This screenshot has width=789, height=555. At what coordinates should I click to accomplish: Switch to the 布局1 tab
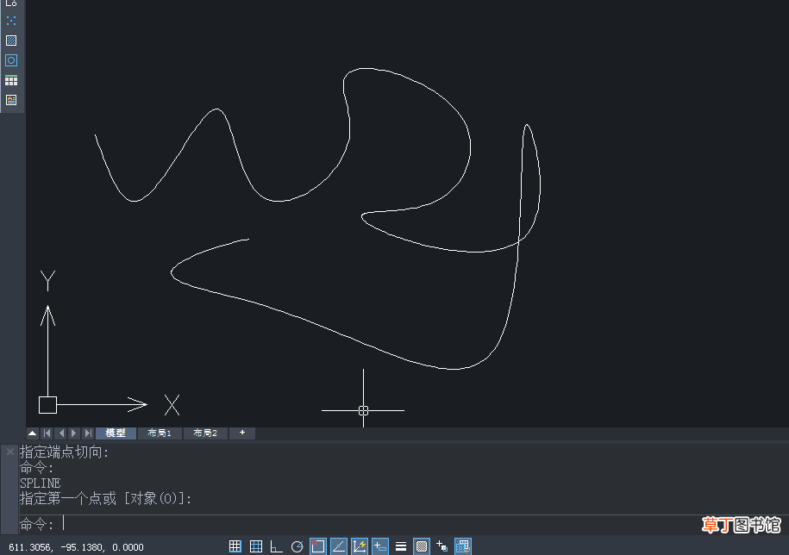click(160, 433)
